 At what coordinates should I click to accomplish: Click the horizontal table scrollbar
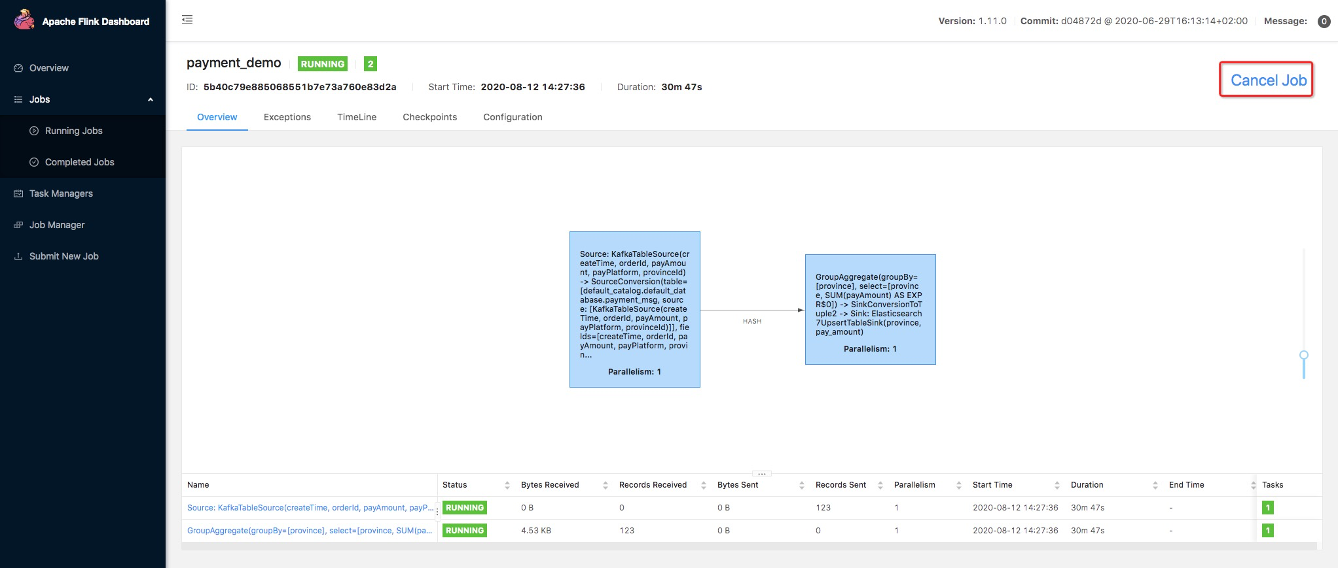coord(748,546)
